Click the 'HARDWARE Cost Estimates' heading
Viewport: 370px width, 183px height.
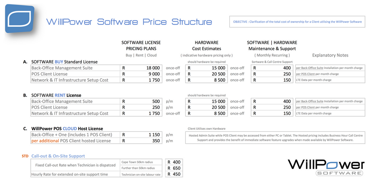[206, 46]
